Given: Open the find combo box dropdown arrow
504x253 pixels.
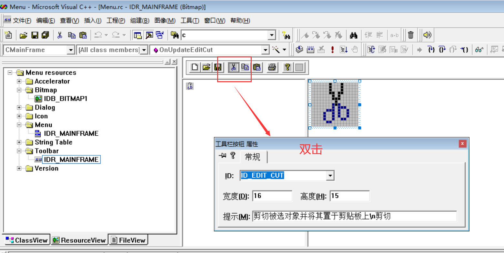Looking at the screenshot, I should pyautogui.click(x=272, y=35).
